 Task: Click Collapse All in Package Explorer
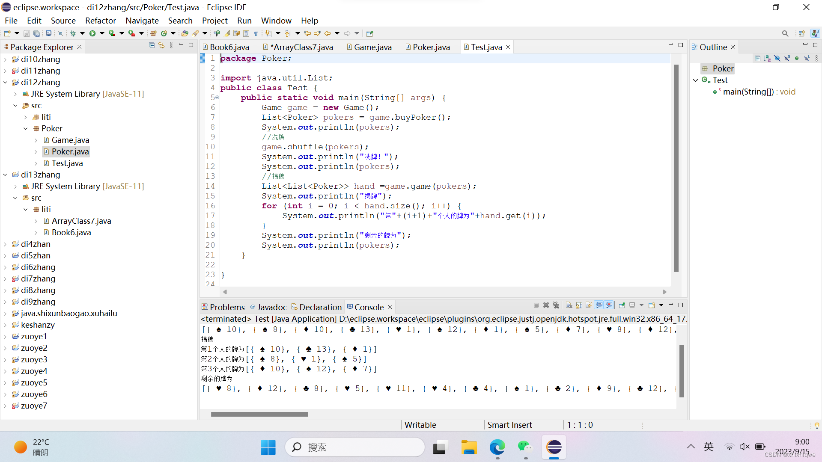[152, 45]
